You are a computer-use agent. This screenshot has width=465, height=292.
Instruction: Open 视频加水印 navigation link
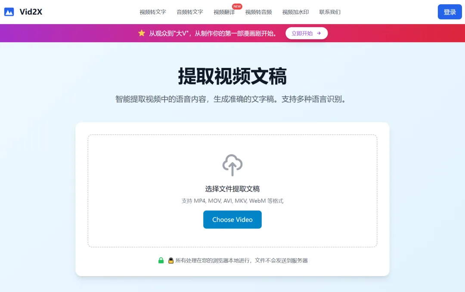tap(295, 12)
